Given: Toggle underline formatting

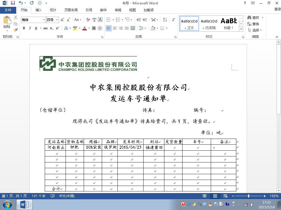Looking at the screenshot, I should pos(36,28).
